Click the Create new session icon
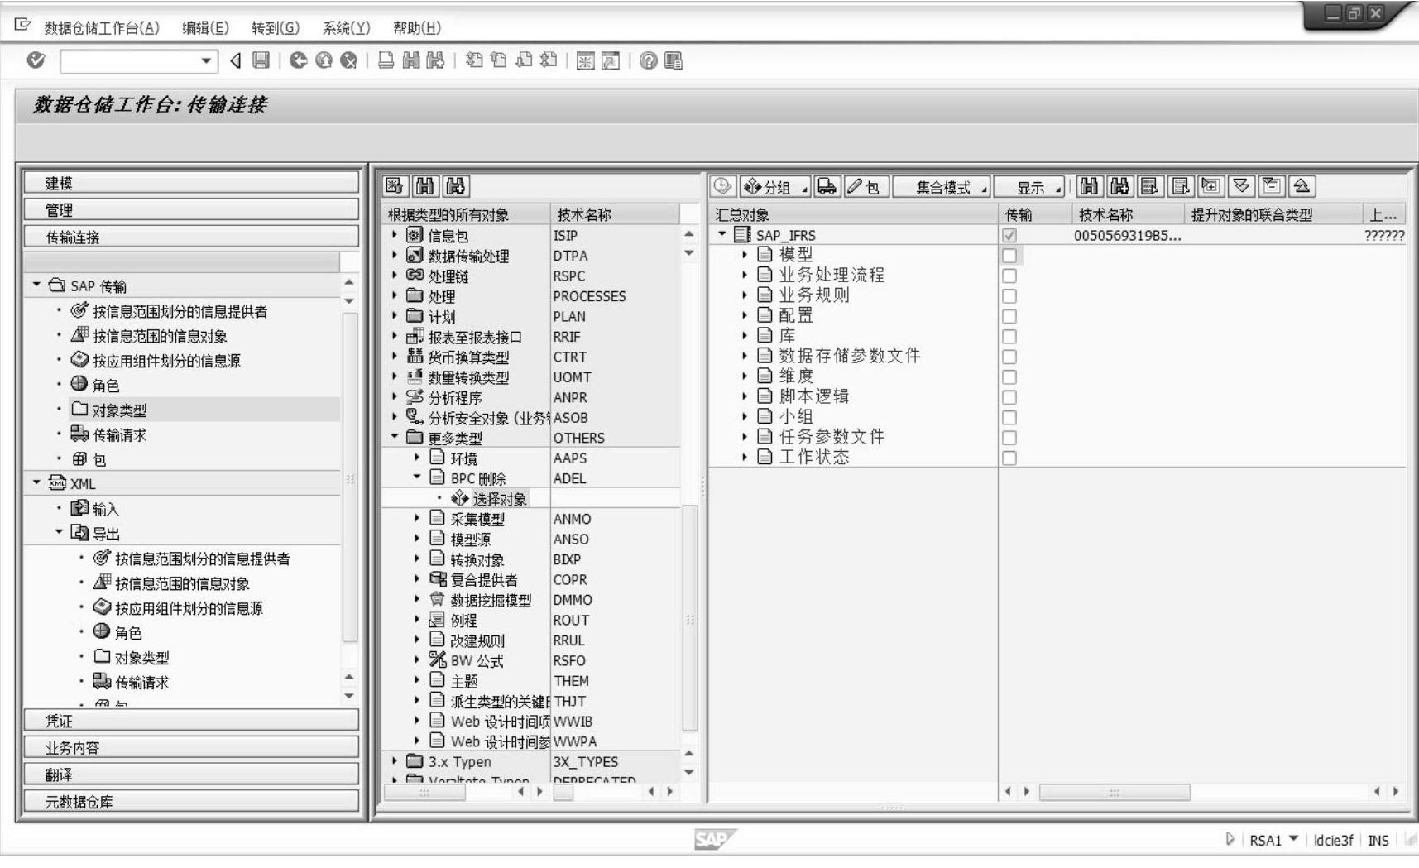The height and width of the screenshot is (868, 1419). [x=585, y=60]
